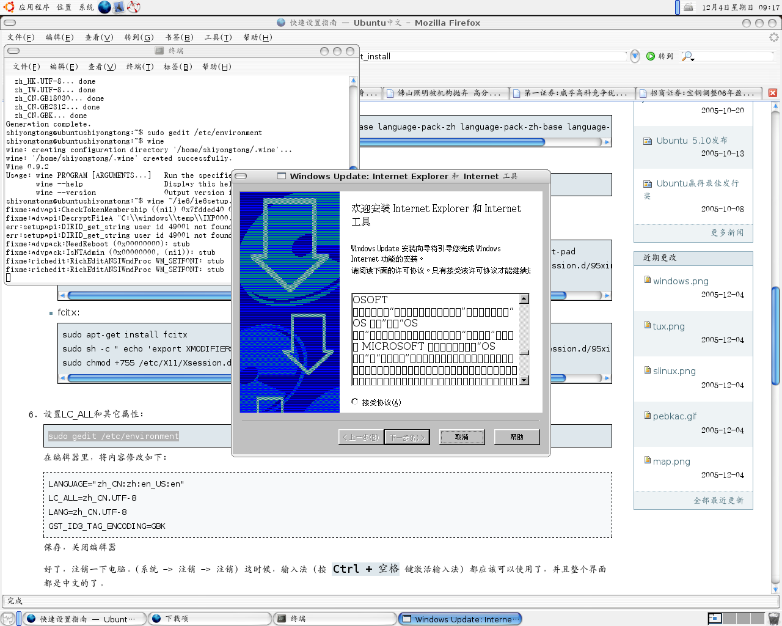Click the 下一步(N) button in dialog
The image size is (782, 626).
(x=407, y=437)
